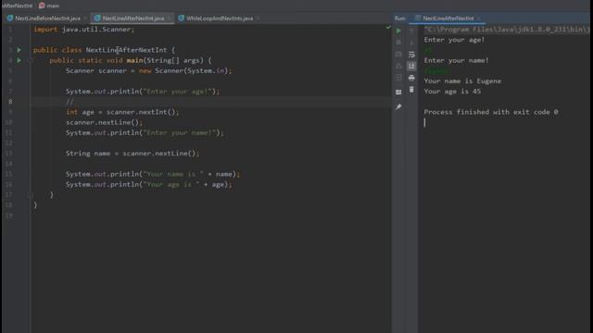This screenshot has height=333, width=593.
Task: Click 'main' breadcrumb in navigation bar
Action: pos(49,6)
